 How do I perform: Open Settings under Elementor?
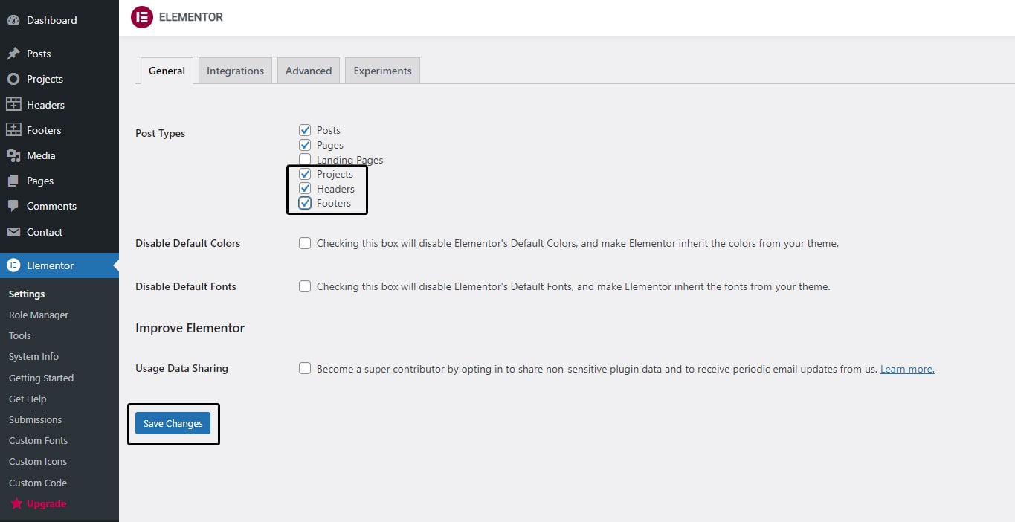click(27, 294)
